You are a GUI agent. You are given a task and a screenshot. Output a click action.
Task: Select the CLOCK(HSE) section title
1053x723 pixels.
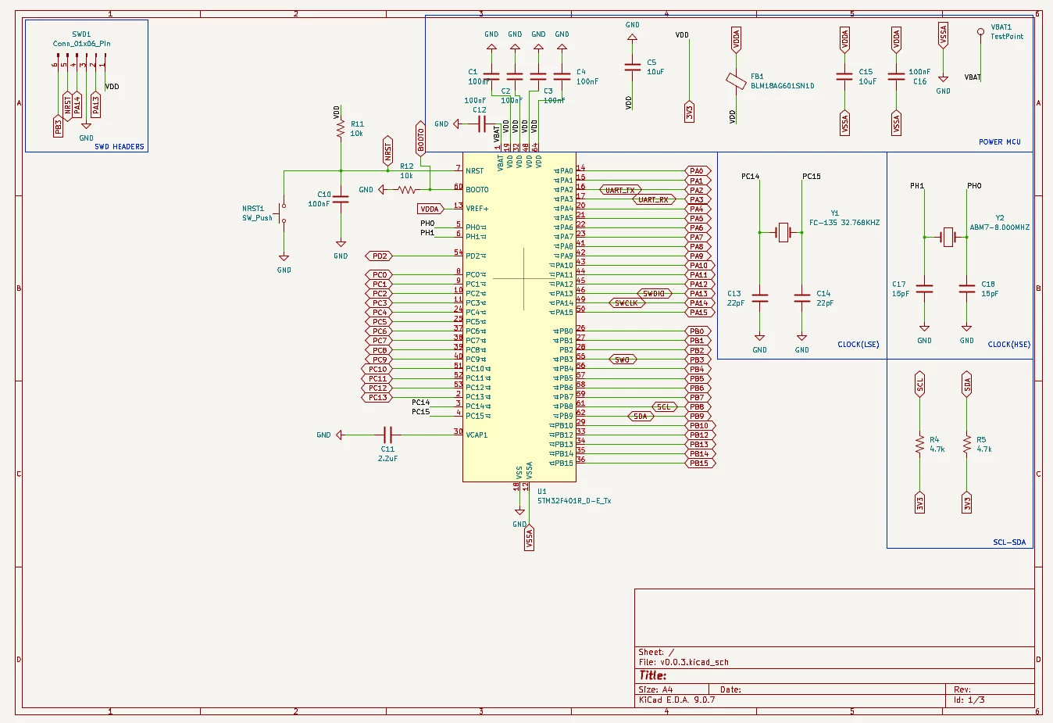coord(1009,345)
